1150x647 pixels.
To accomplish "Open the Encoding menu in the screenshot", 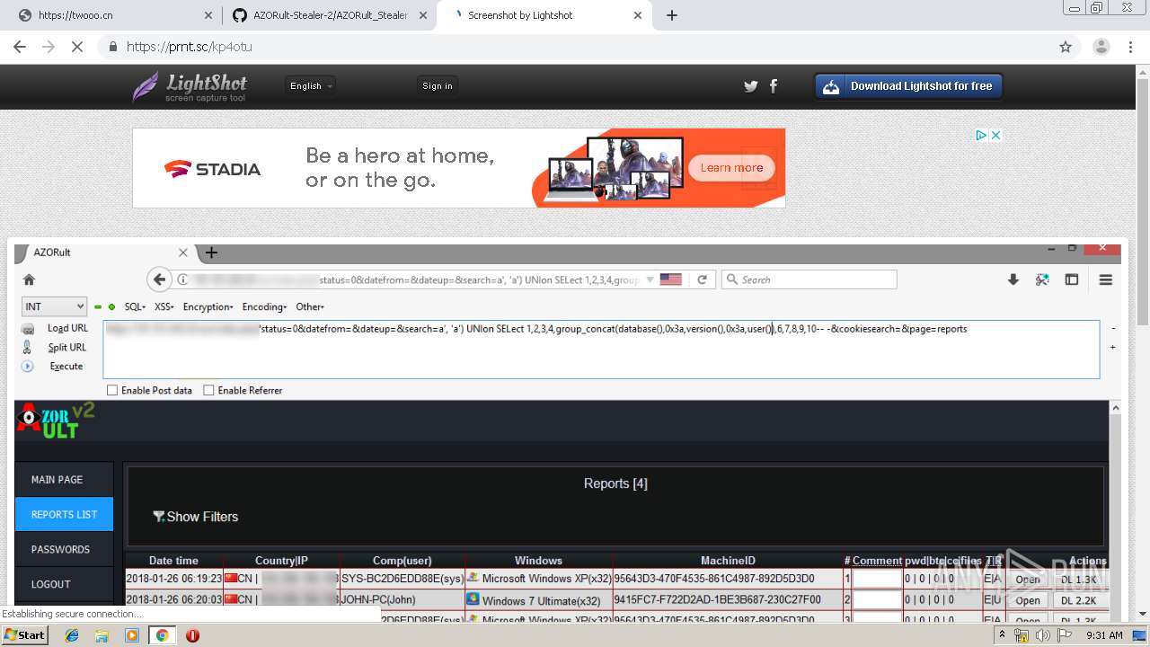I will tap(264, 306).
